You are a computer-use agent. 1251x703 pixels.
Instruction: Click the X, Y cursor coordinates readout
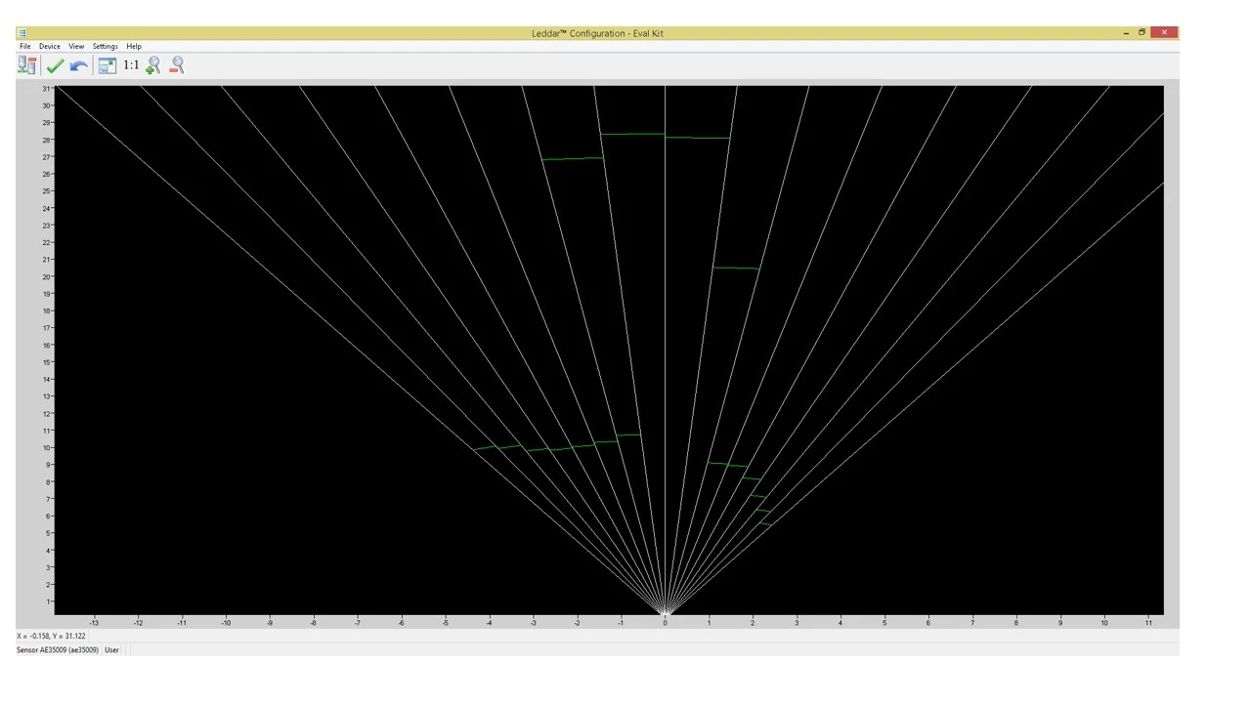pos(51,636)
